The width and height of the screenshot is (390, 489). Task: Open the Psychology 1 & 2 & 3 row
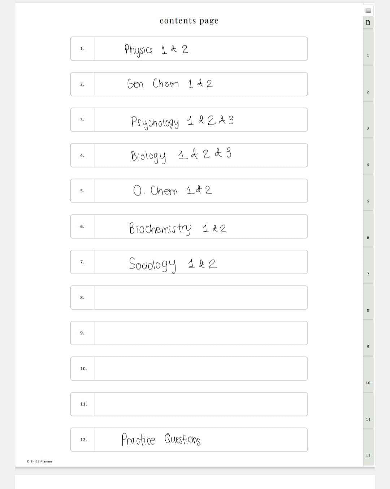point(200,120)
